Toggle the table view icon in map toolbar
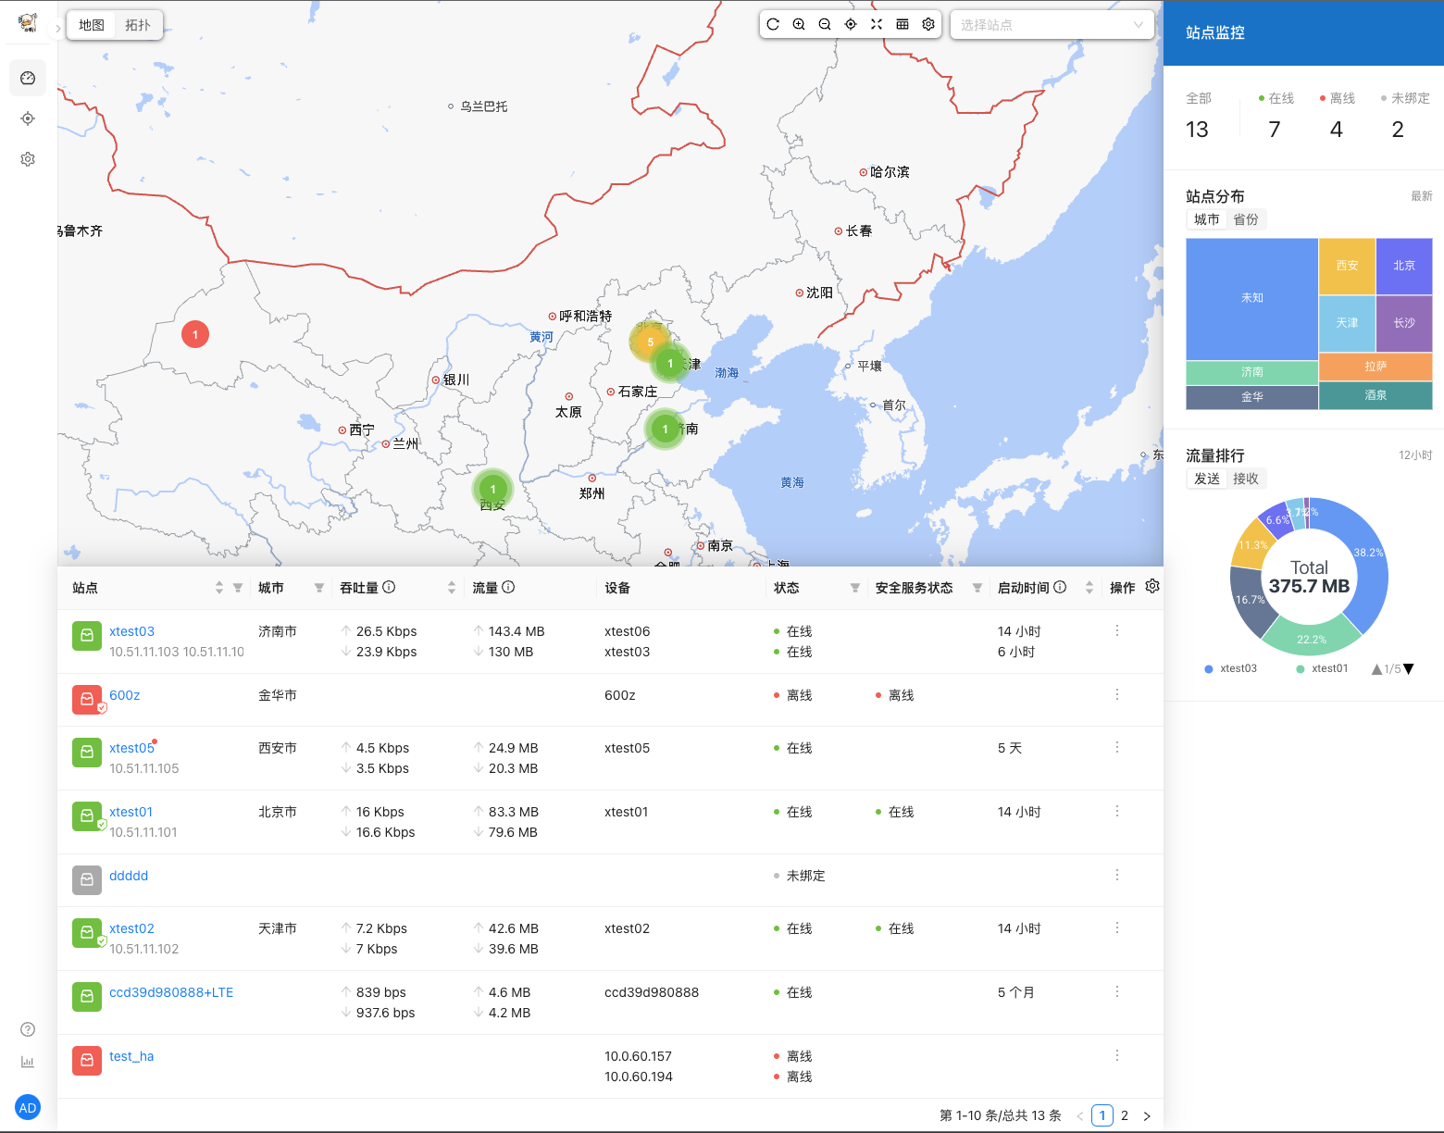Screen dimensions: 1444x1133 click(902, 25)
